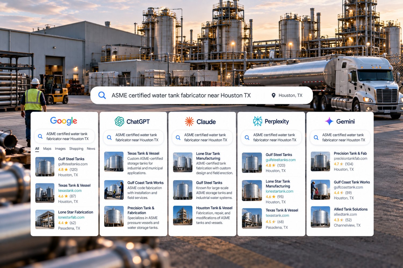Screen dimensions: 403x268
Task: Click the ChatGPT logo icon
Action: click(119, 121)
